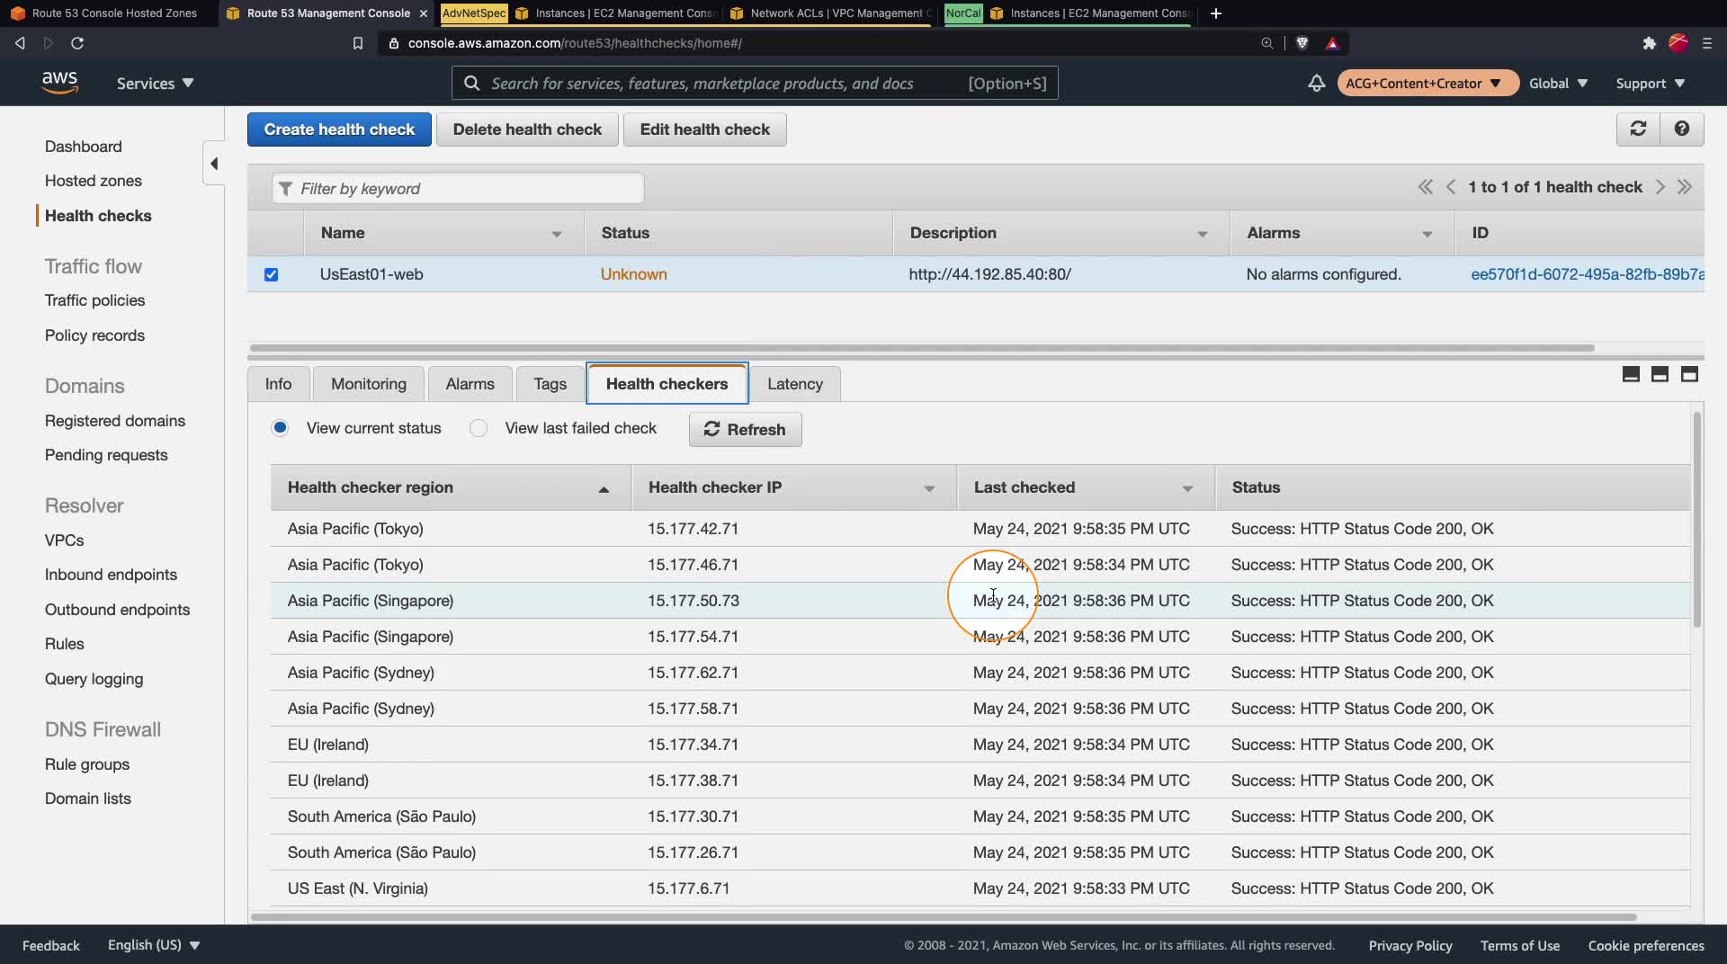
Task: Click the Create health check button
Action: click(339, 129)
